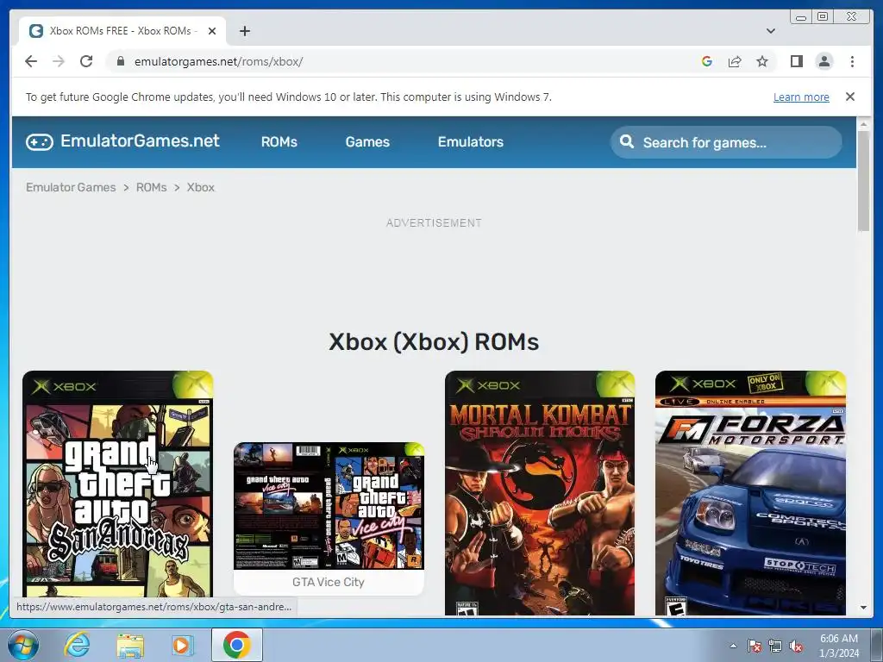Bookmark this tab with the star

click(762, 61)
